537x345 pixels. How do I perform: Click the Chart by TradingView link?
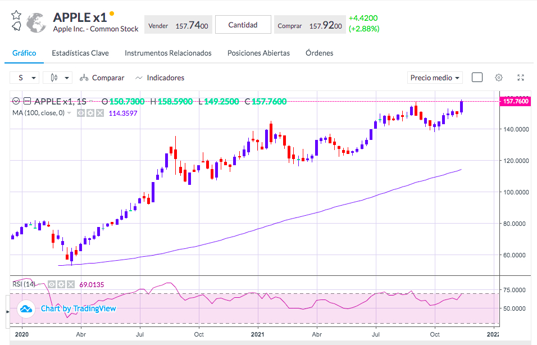click(x=79, y=308)
